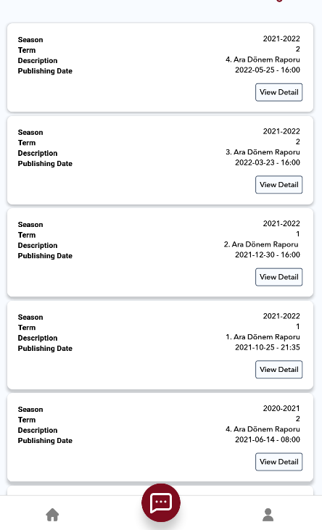The height and width of the screenshot is (530, 322).
Task: Select the 1. Ara Dönem Raporu card
Action: pyautogui.click(x=160, y=345)
